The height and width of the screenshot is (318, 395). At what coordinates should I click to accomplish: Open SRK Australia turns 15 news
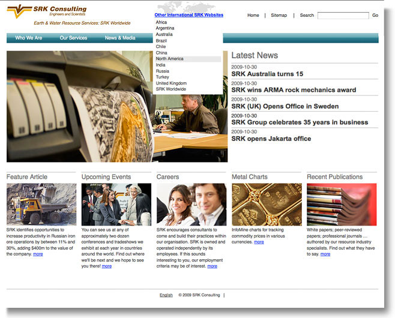coord(267,74)
